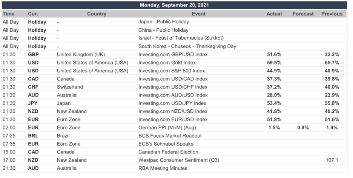Image resolution: width=353 pixels, height=178 pixels.
Task: Click the Previous column header
Action: [332, 14]
